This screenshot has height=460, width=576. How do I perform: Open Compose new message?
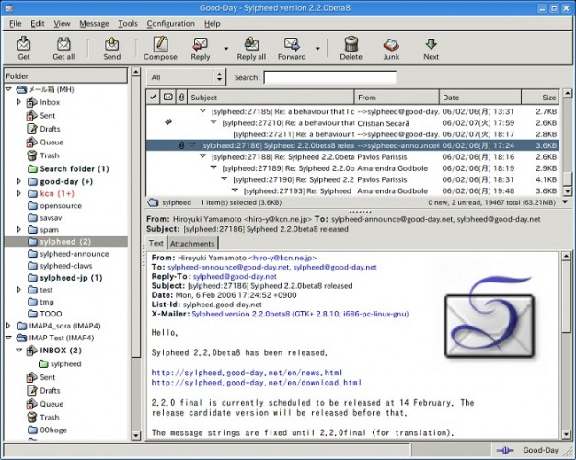(160, 49)
